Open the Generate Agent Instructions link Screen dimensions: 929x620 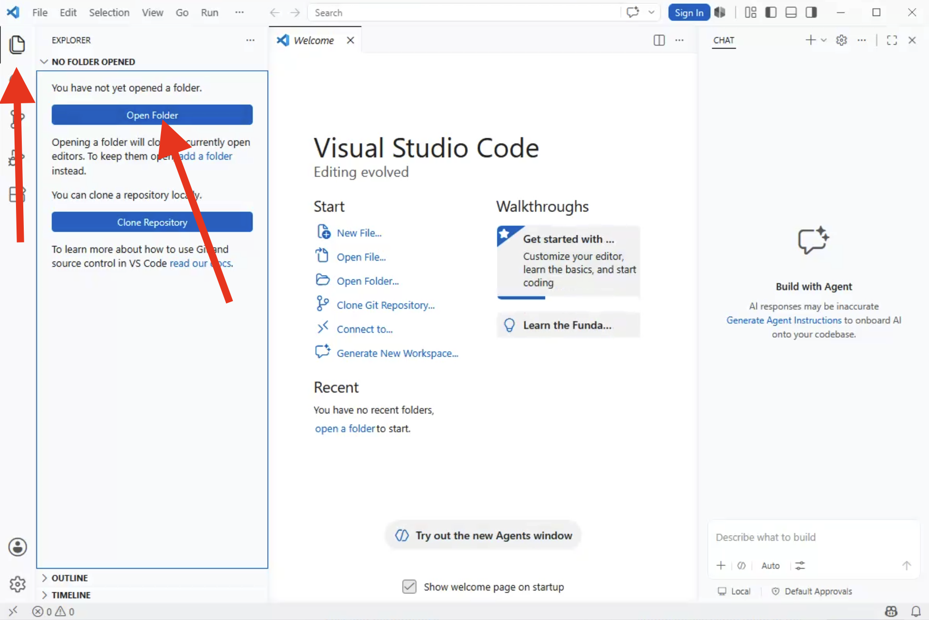coord(784,320)
